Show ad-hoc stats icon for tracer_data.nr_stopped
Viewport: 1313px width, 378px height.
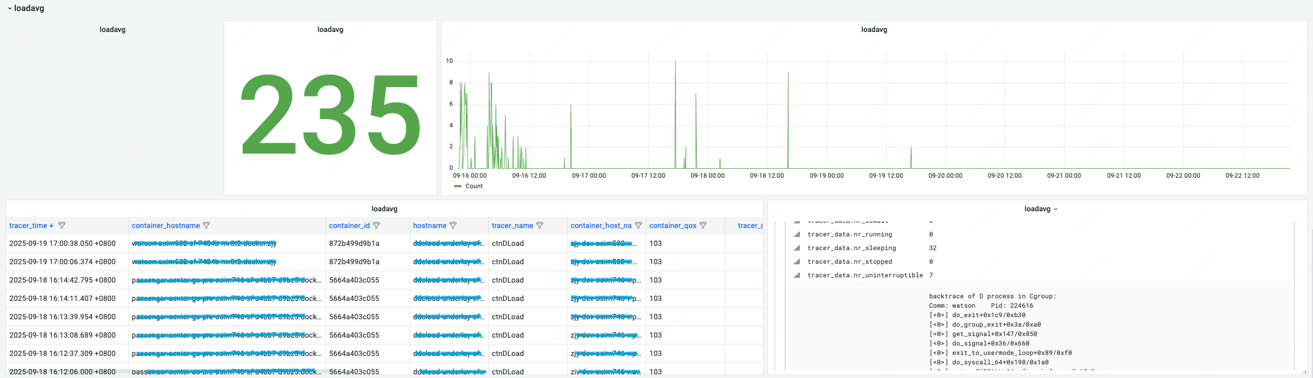[x=797, y=262]
